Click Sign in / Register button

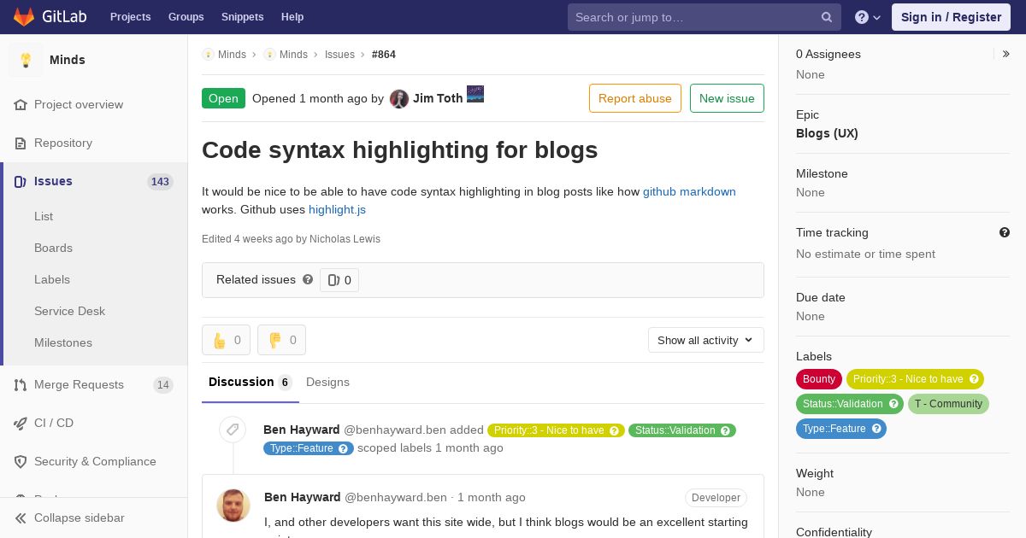[x=951, y=17]
